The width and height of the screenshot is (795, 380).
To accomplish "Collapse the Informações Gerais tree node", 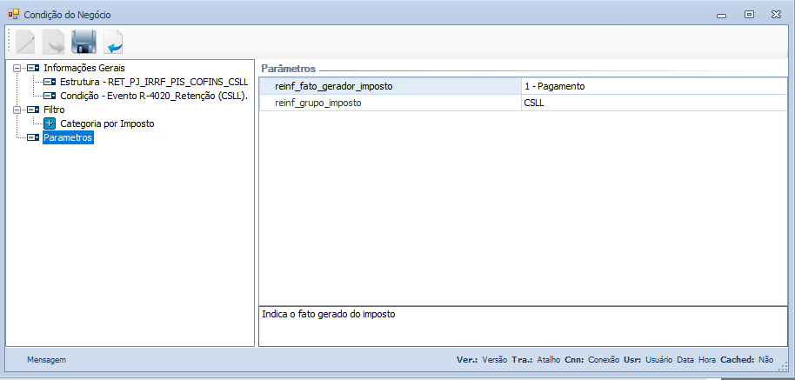I will click(x=17, y=67).
